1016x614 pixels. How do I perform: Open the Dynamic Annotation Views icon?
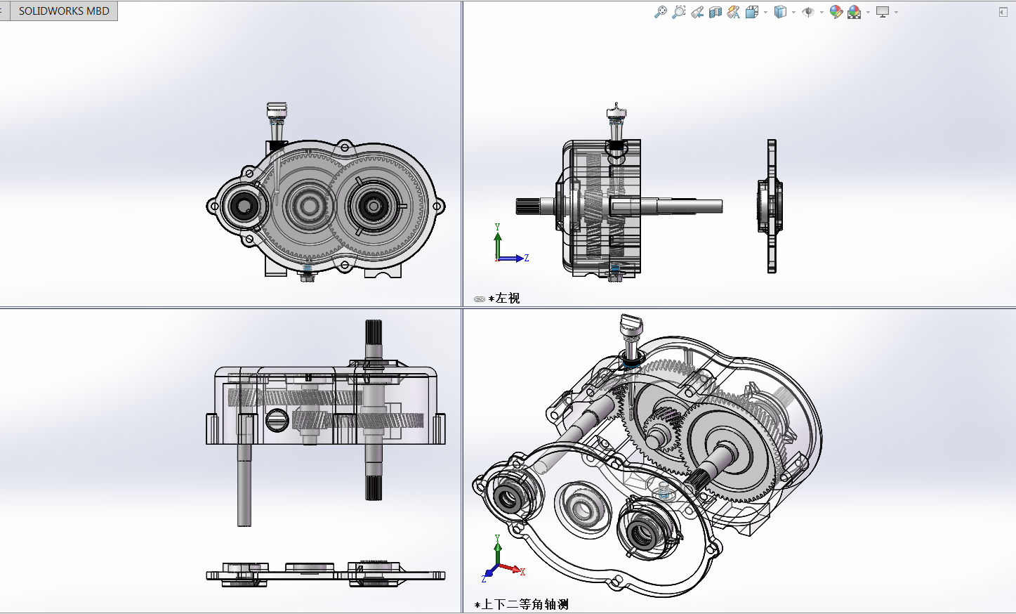click(x=733, y=12)
